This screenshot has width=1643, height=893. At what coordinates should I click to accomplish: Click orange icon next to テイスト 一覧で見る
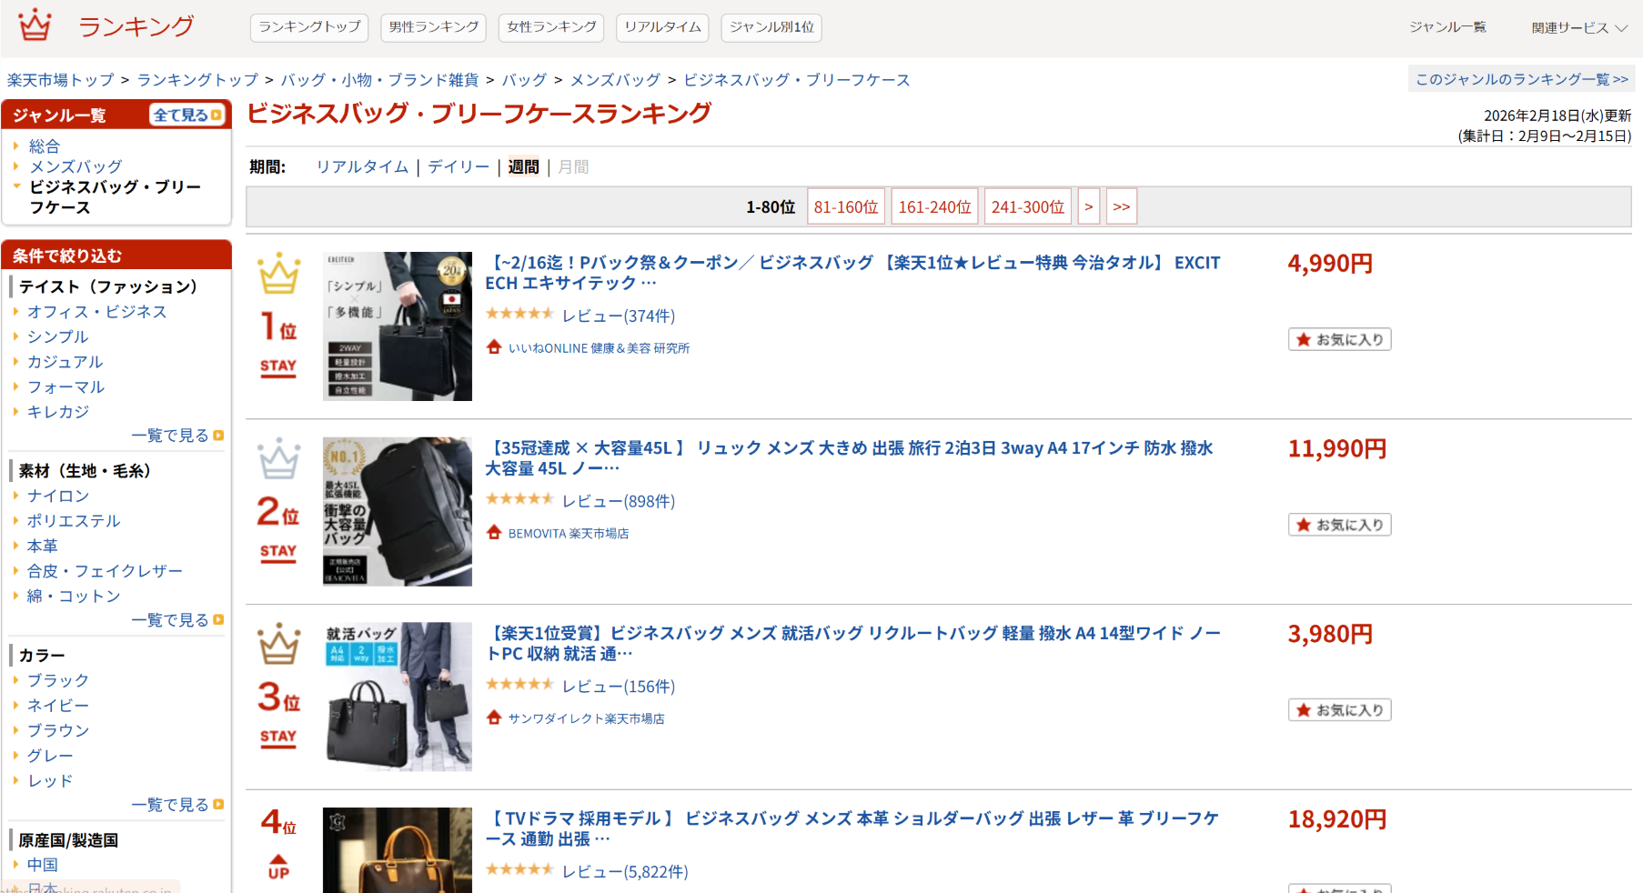218,436
